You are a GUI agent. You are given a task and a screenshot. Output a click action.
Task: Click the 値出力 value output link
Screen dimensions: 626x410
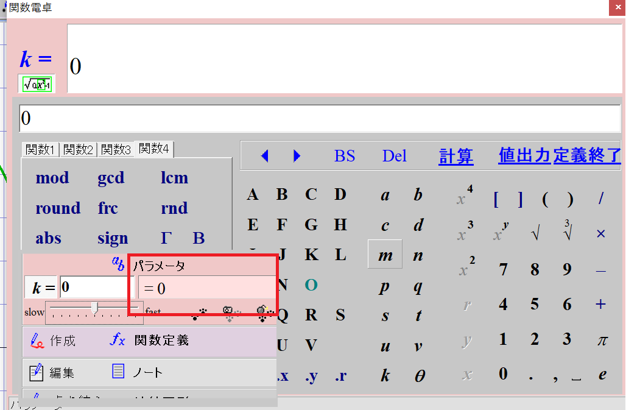(524, 155)
